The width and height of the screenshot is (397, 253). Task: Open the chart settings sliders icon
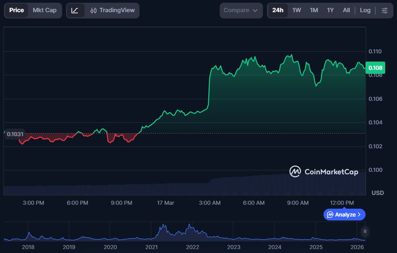[x=384, y=11]
